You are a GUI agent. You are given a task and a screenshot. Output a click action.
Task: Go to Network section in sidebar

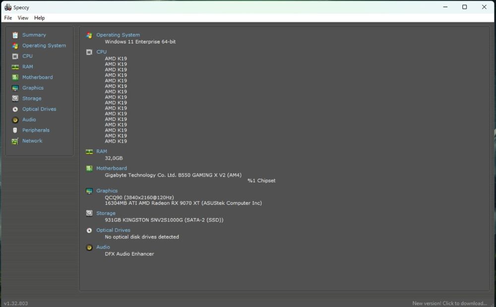(x=32, y=141)
